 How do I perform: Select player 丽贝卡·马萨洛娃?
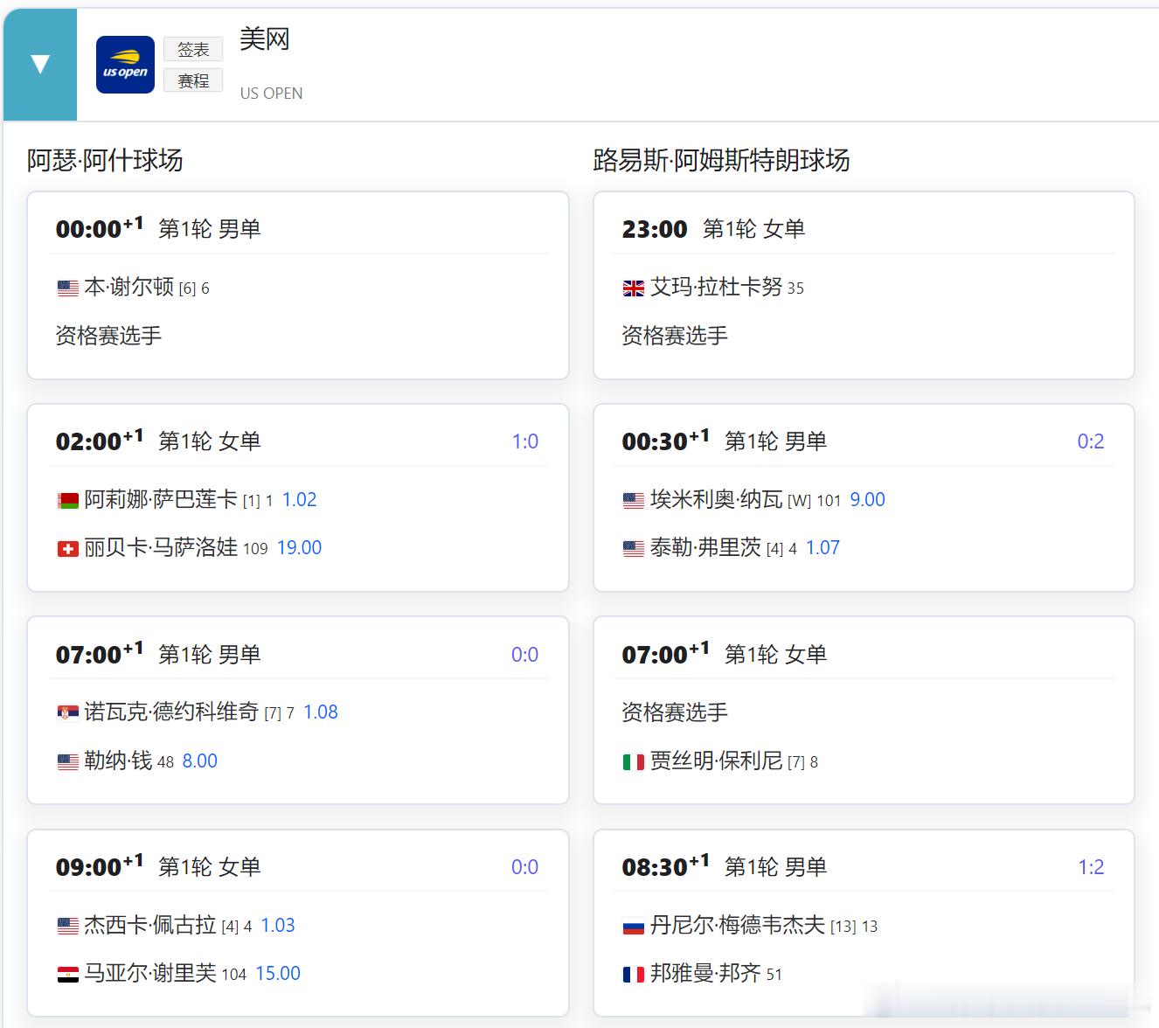(x=161, y=547)
